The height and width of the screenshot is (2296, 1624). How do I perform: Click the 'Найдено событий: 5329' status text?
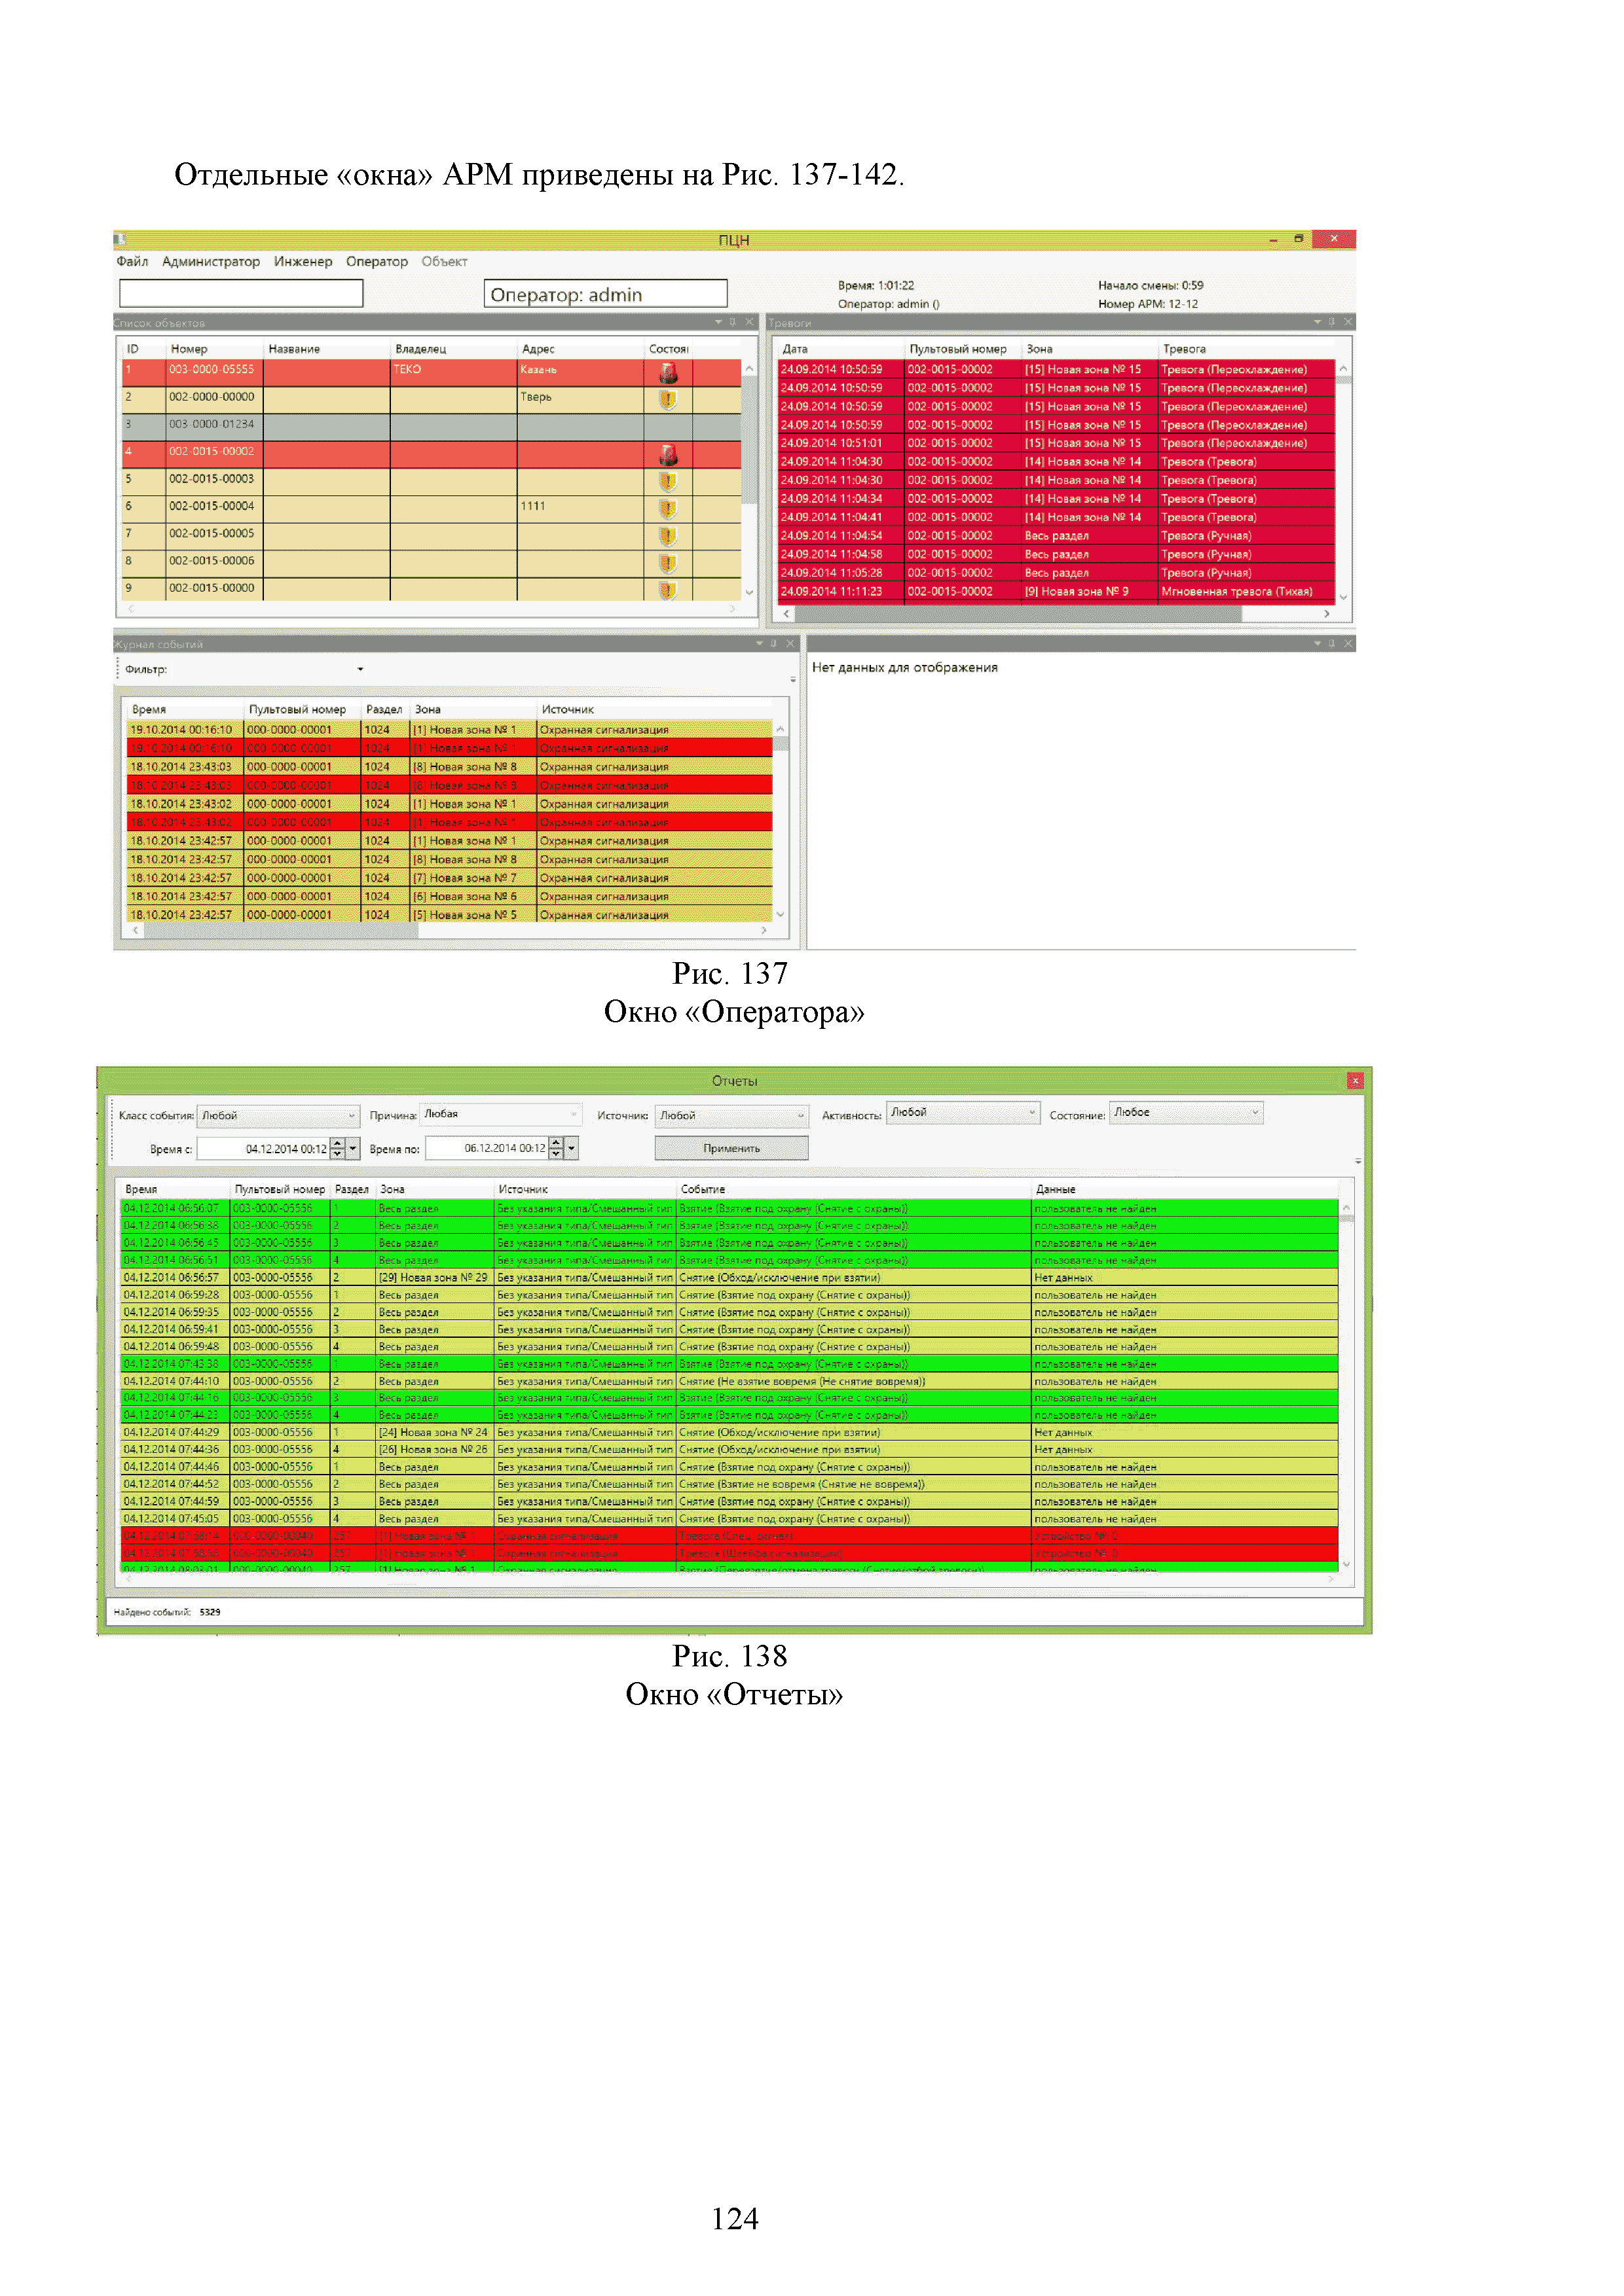pyautogui.click(x=167, y=1612)
